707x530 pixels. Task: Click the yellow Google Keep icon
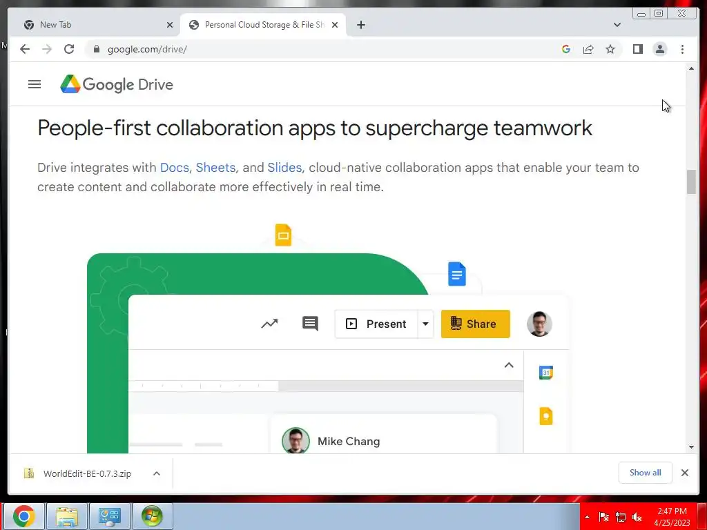pos(545,416)
